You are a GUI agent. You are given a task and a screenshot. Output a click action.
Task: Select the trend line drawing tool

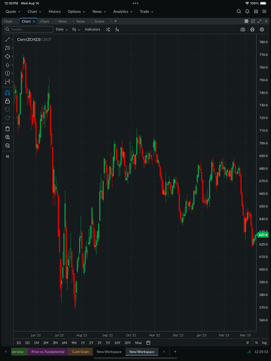pos(7,39)
